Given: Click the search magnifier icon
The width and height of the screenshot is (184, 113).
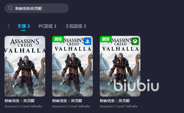Looking at the screenshot, I should pyautogui.click(x=10, y=8).
